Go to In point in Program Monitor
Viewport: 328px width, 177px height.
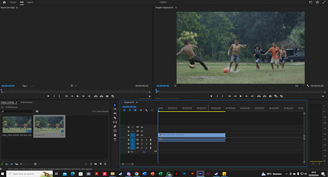coord(230,96)
